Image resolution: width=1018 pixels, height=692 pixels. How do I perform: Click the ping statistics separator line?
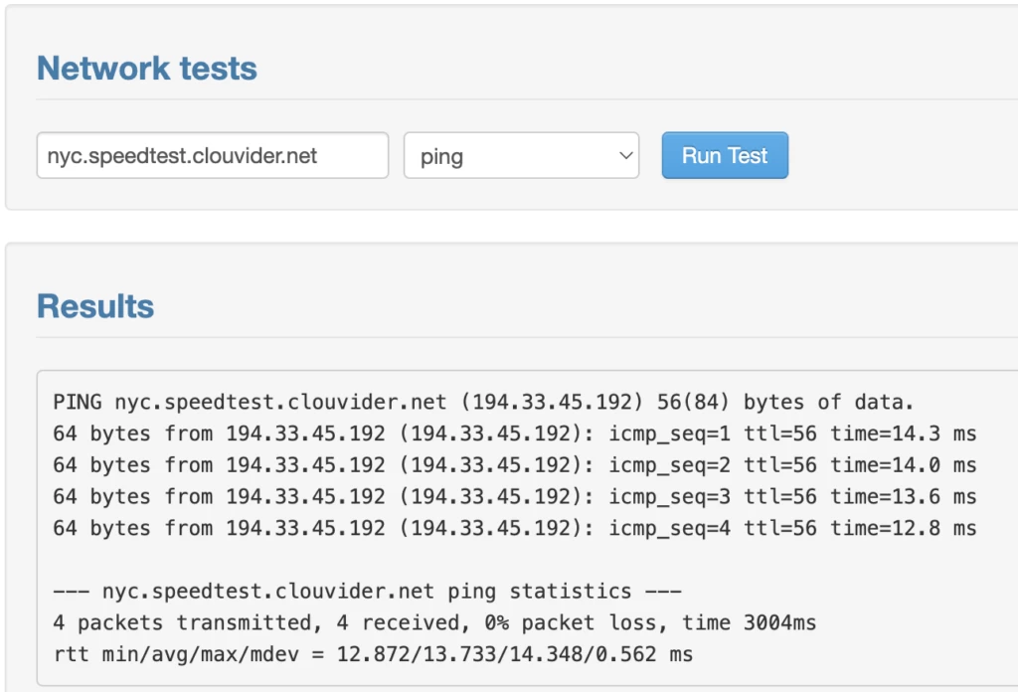pyautogui.click(x=367, y=592)
